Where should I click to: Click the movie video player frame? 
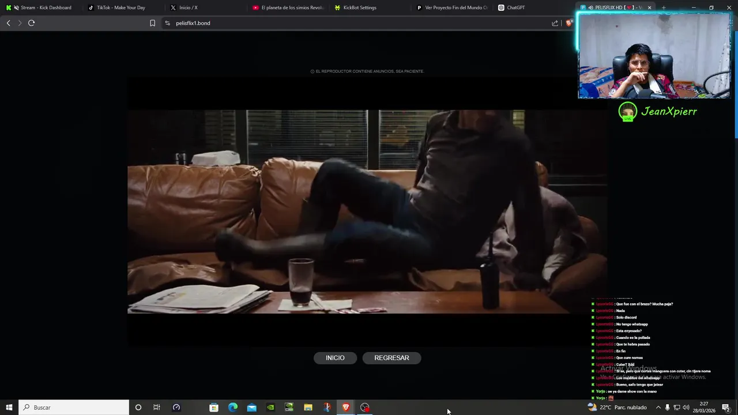(367, 212)
